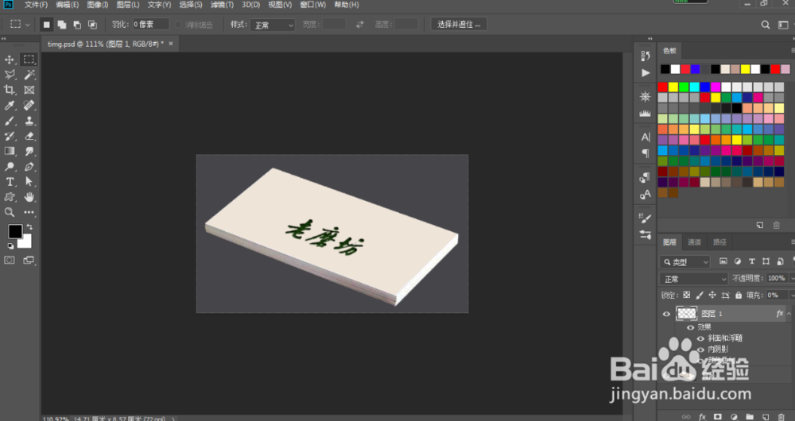This screenshot has height=421, width=795.
Task: Open the 编辑(E) menu
Action: point(67,5)
